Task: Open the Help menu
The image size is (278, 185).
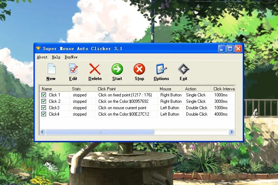Action: [x=56, y=57]
